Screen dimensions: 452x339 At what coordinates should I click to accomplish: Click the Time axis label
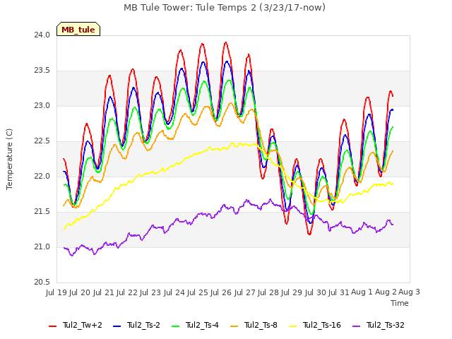click(x=400, y=303)
